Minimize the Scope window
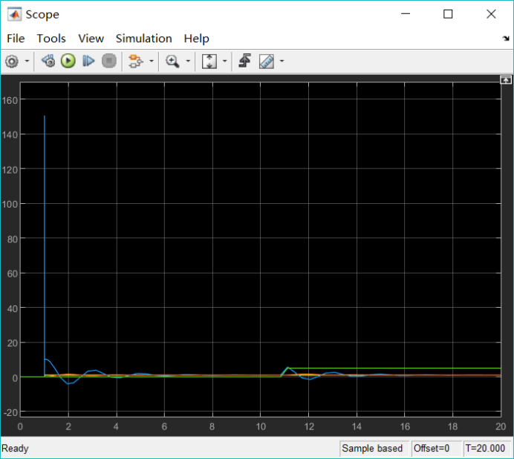Viewport: 514px width, 459px height. [406, 14]
